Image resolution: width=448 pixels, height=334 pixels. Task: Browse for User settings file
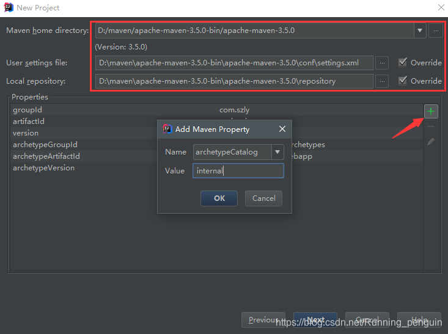pos(382,63)
